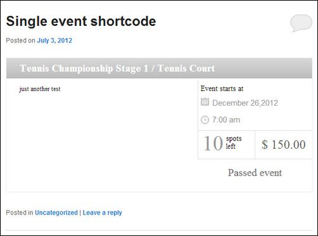
Task: Open the July 3, 2012 date link
Action: 54,40
